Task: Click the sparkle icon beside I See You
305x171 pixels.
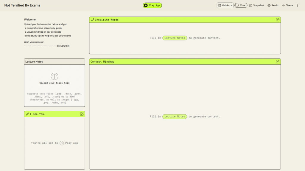Action: [27, 114]
